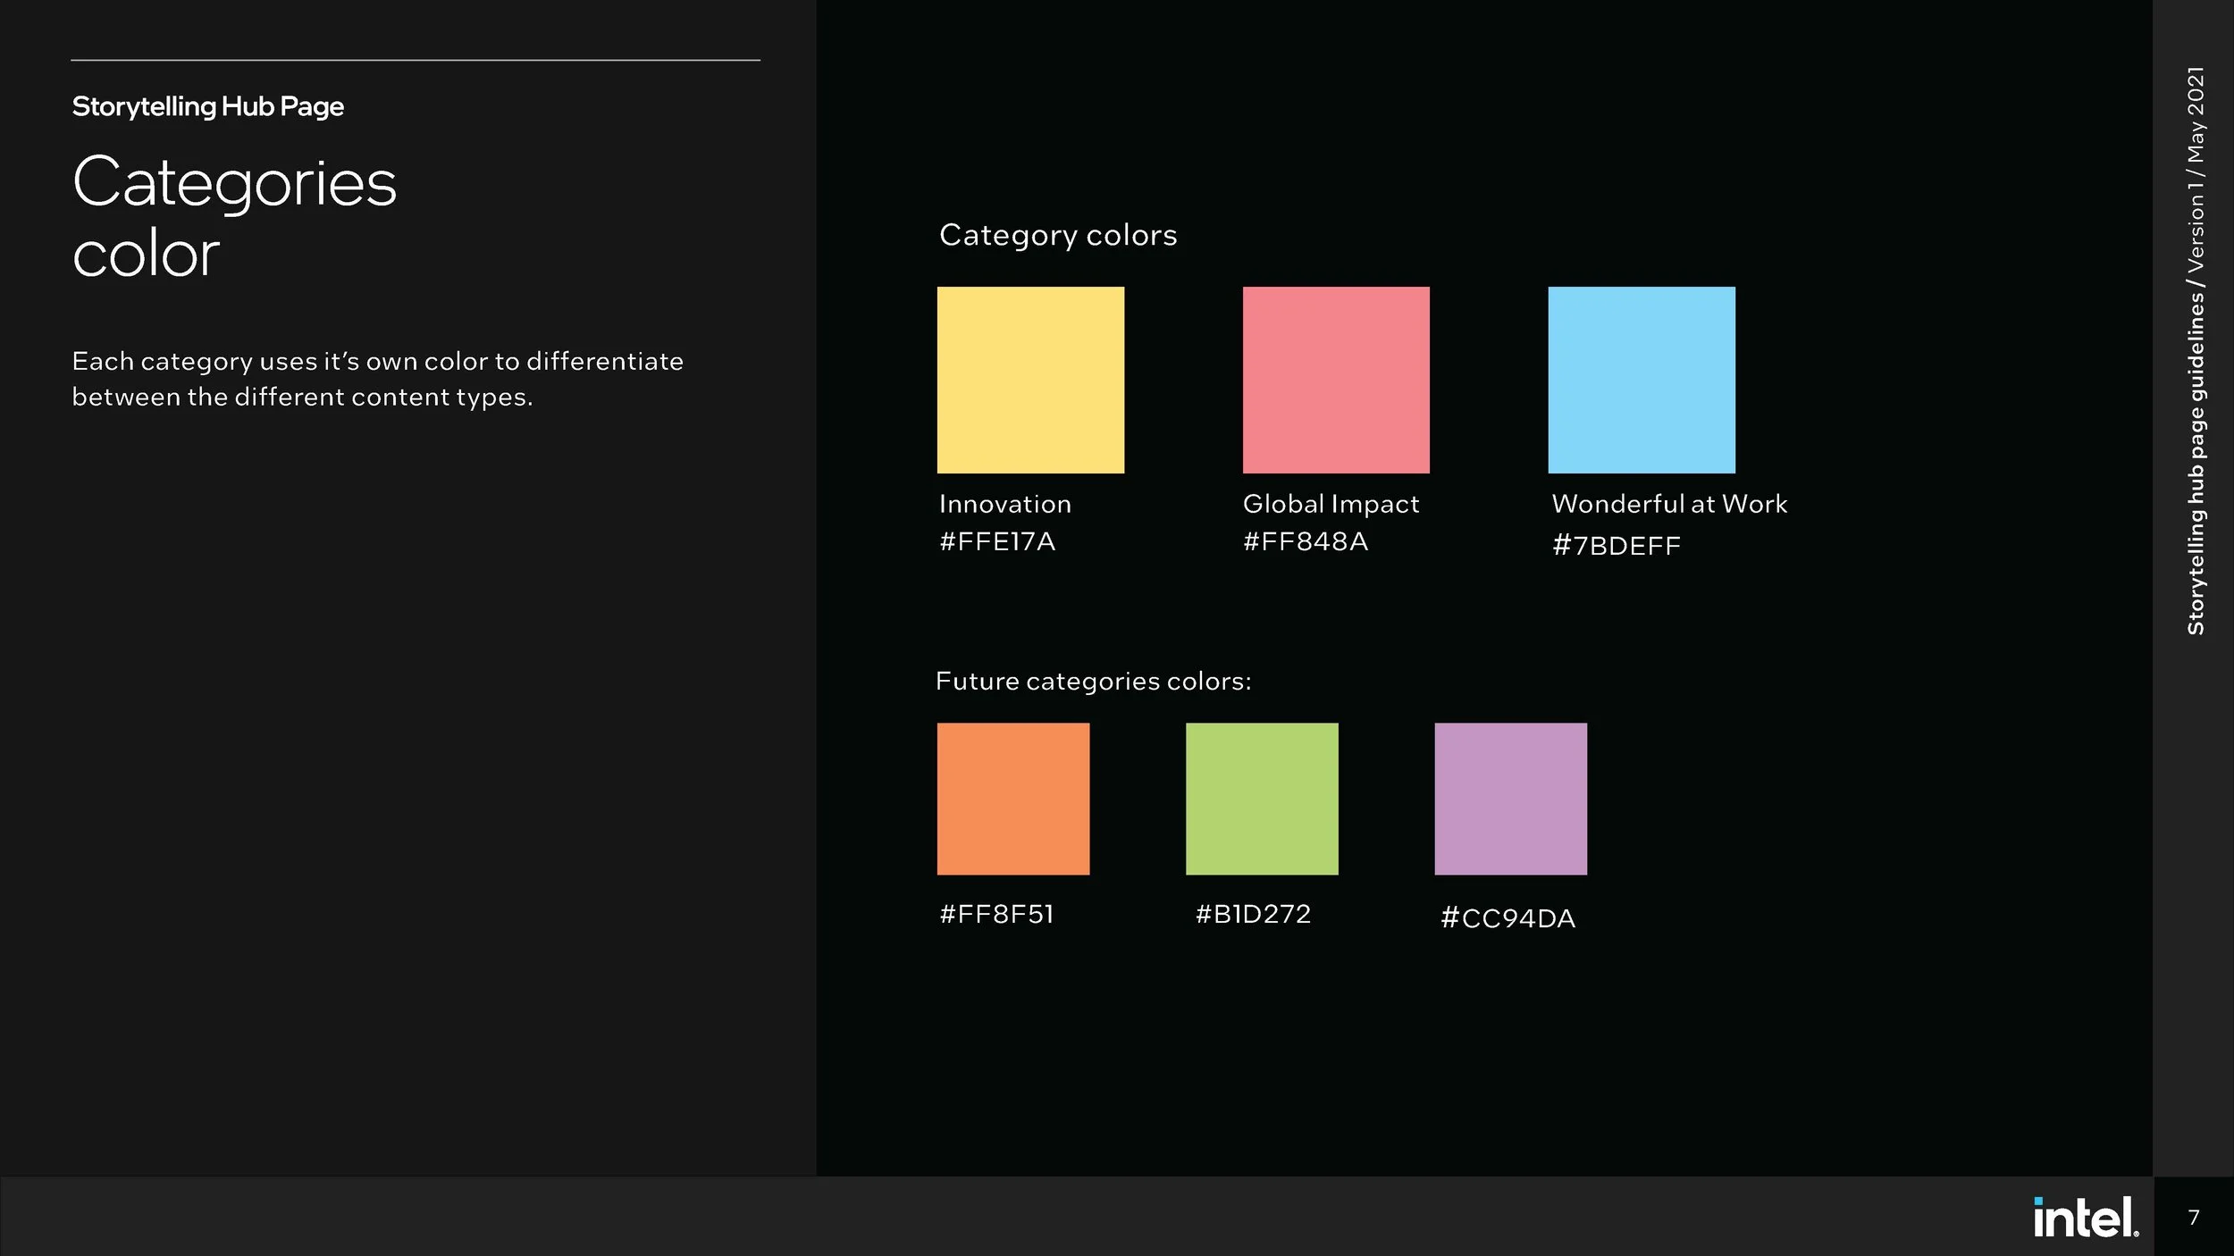Click the #FFE17A hex code
The height and width of the screenshot is (1256, 2234).
[x=997, y=541]
